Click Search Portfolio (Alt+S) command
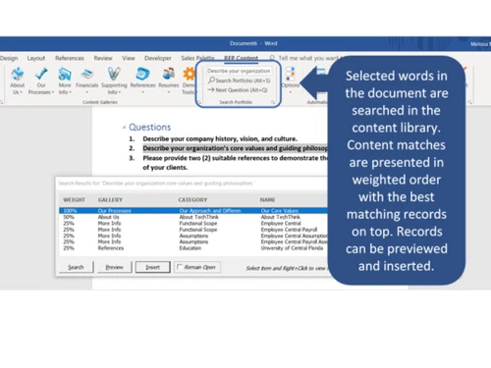491x368 pixels. tap(240, 80)
